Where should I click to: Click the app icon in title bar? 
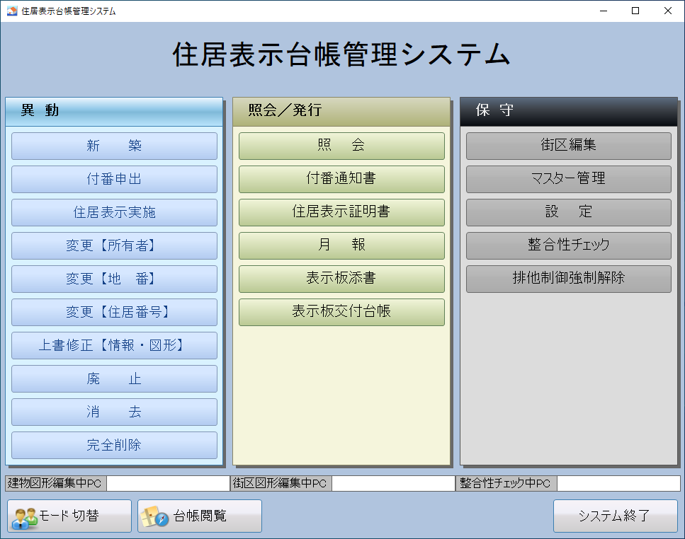tap(12, 11)
